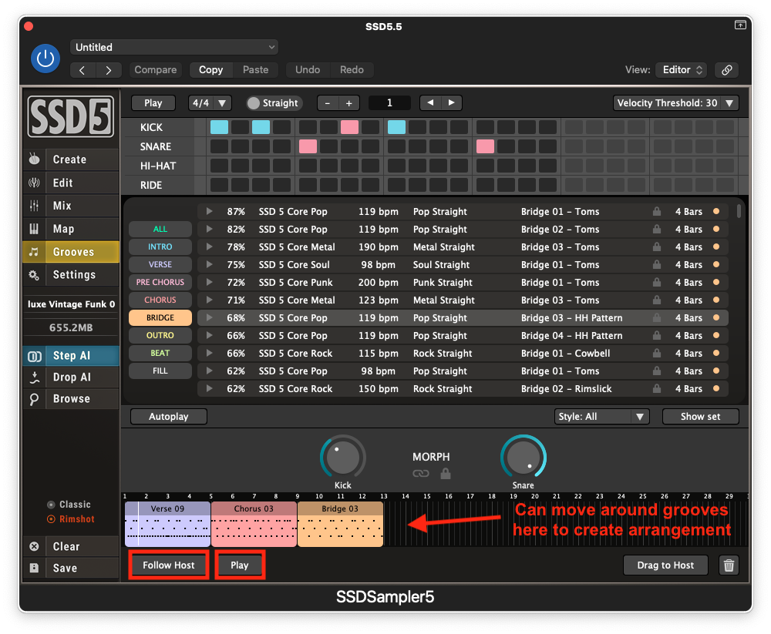Select the VERSE groove filter

pos(160,264)
